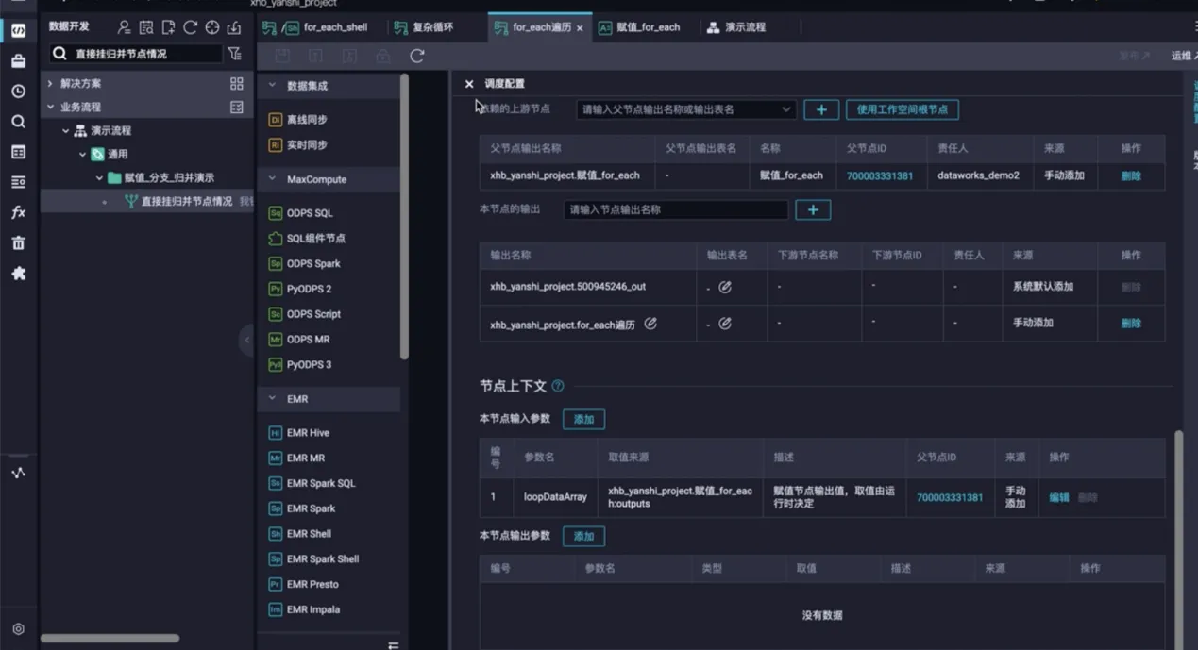
Task: Edit output table for 500945246_out row
Action: coord(725,287)
